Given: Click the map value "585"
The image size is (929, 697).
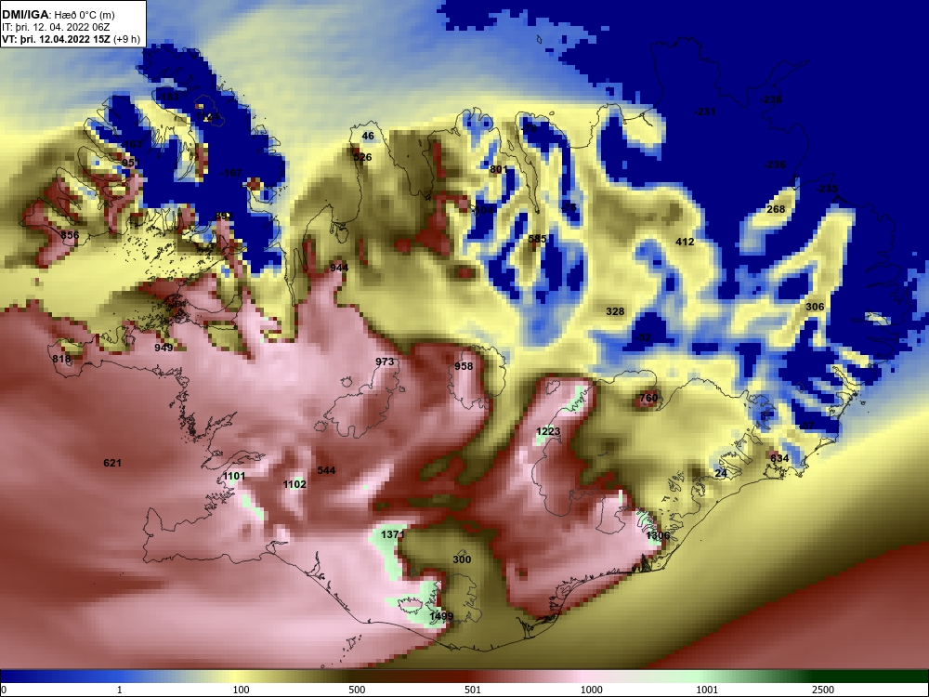Looking at the screenshot, I should [x=537, y=239].
